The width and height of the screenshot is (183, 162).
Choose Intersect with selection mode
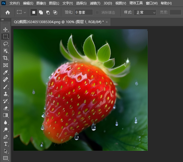coord(55,12)
